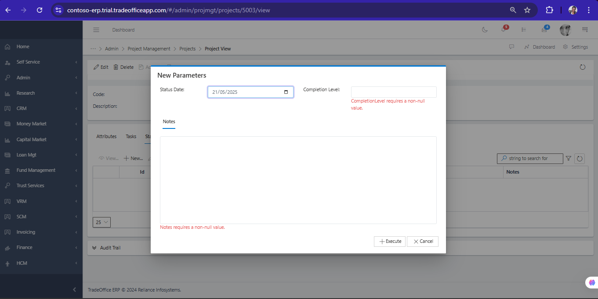
Task: Click the filter funnel icon
Action: (x=569, y=159)
